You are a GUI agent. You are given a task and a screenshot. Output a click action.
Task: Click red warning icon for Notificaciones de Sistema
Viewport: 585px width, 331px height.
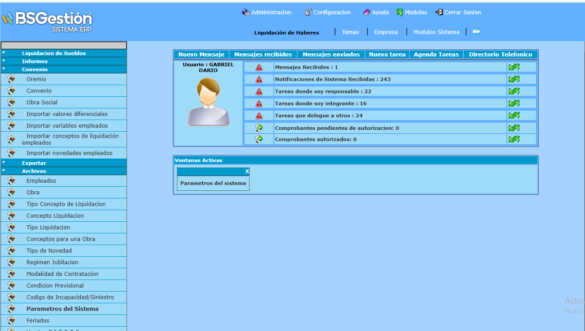point(259,79)
